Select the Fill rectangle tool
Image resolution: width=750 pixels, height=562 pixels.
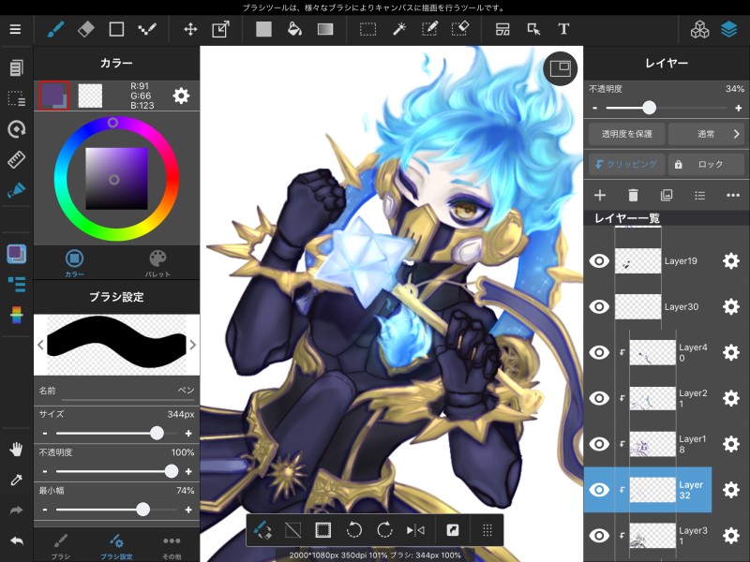pos(263,30)
